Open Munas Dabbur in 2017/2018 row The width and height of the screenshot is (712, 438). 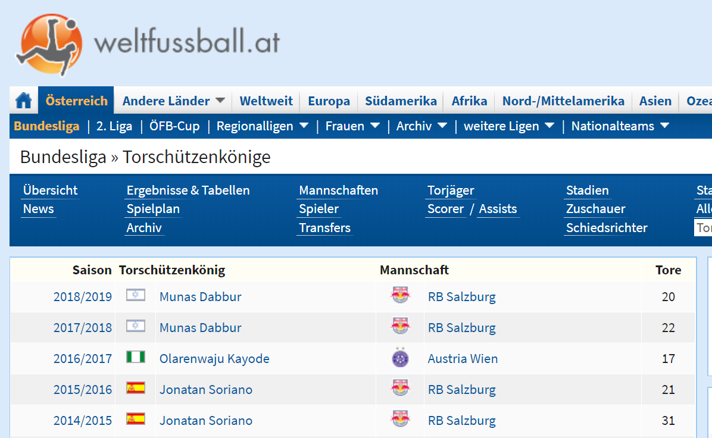(x=200, y=328)
